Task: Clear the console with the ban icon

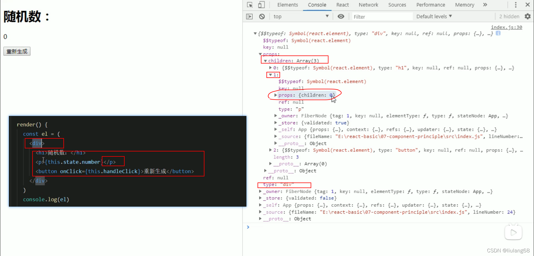Action: click(x=262, y=17)
